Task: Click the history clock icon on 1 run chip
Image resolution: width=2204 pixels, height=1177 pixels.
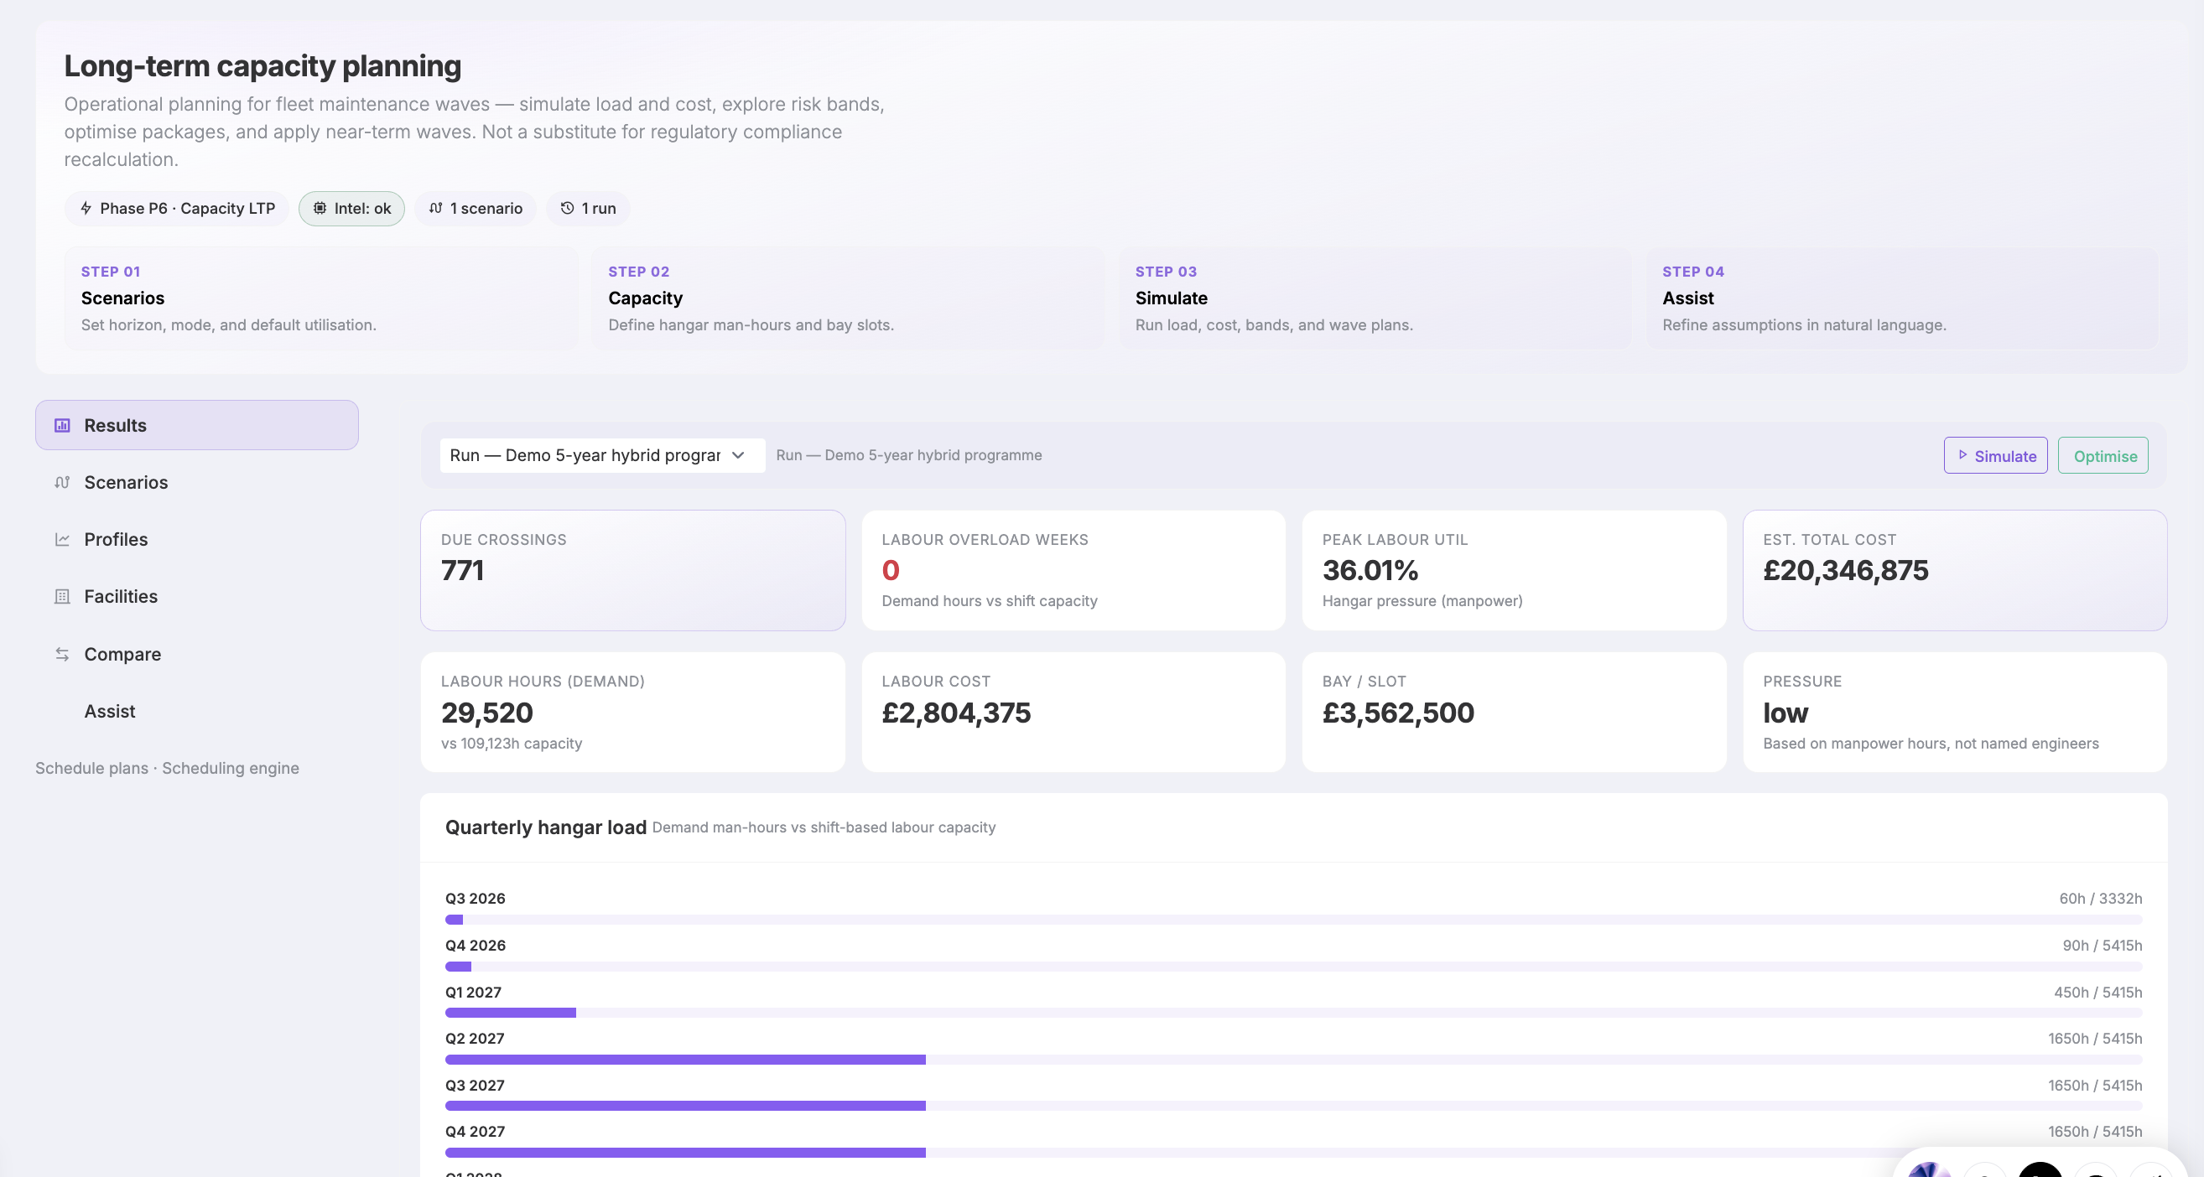Action: pyautogui.click(x=566, y=209)
